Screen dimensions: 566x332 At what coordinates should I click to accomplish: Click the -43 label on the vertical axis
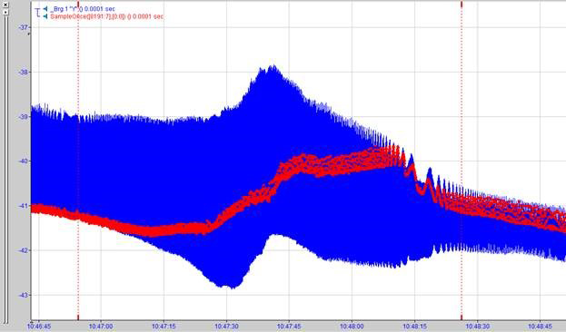[x=24, y=295]
